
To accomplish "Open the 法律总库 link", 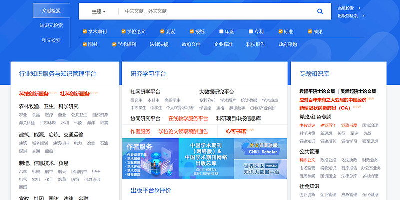I will tap(349, 176).
